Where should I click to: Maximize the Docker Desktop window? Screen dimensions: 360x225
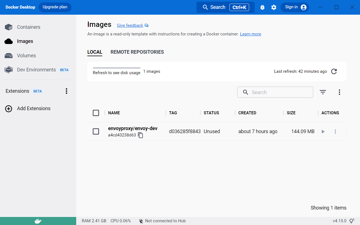pos(336,7)
